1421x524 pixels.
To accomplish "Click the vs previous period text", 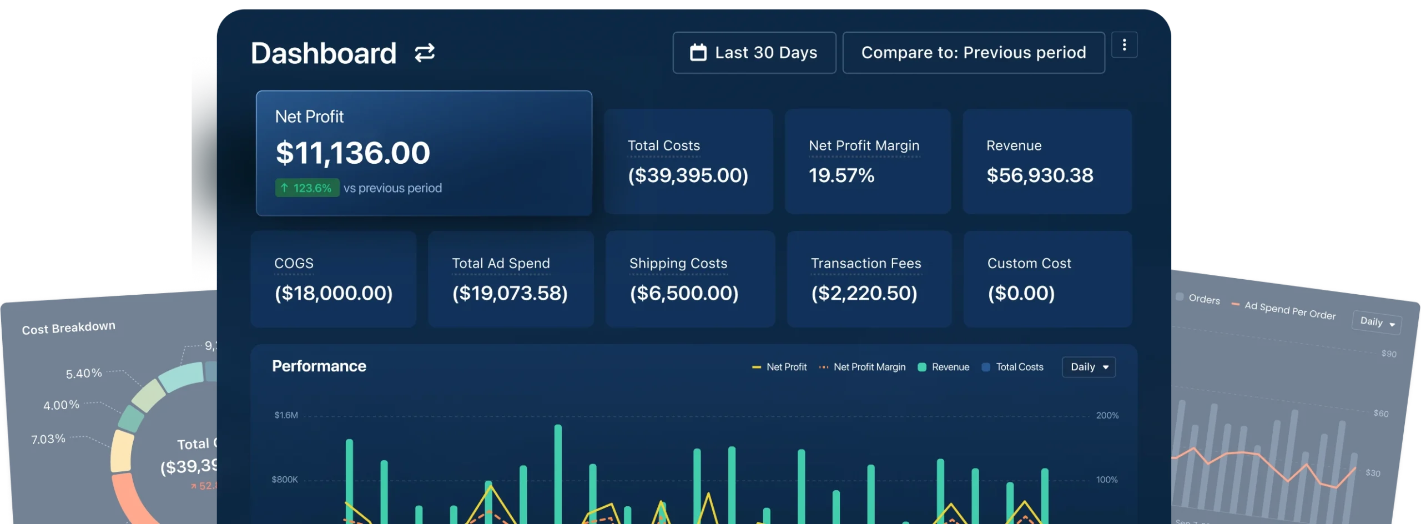I will pos(392,188).
